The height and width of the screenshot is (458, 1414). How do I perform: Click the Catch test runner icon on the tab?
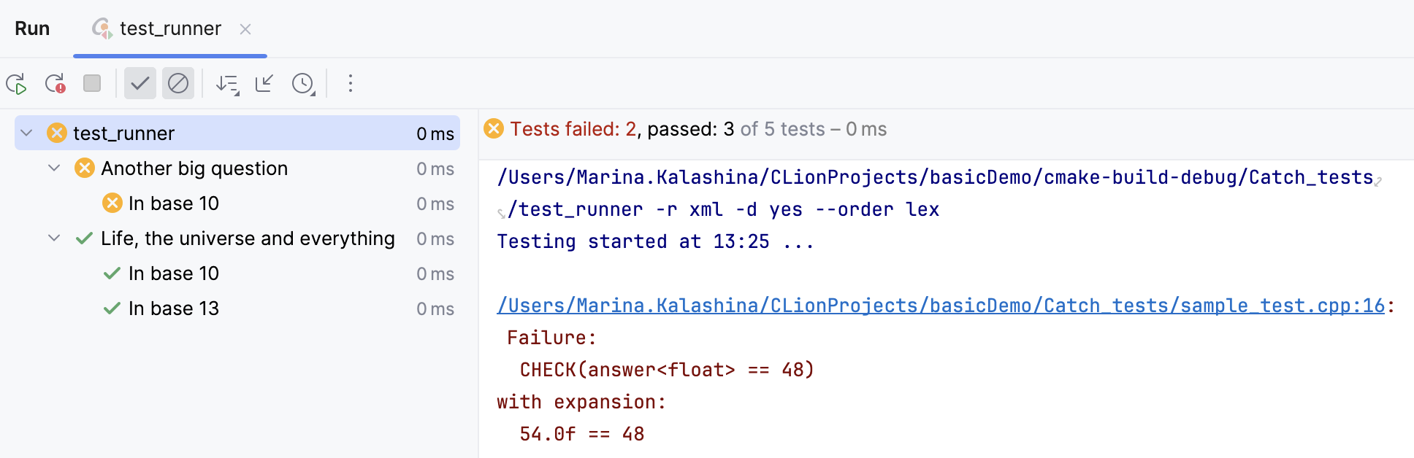click(102, 28)
